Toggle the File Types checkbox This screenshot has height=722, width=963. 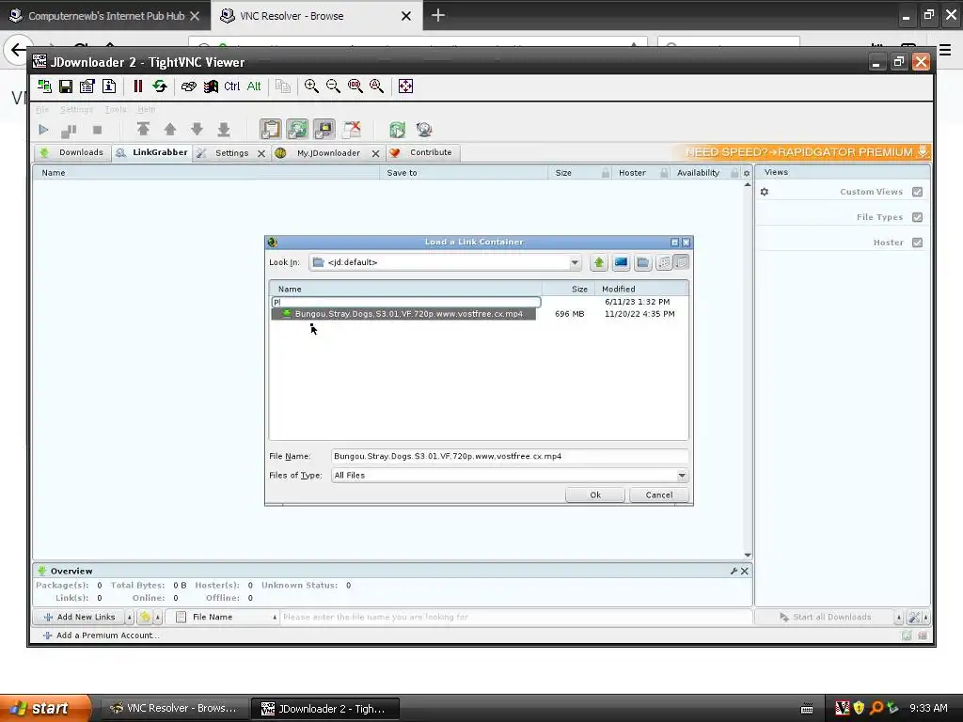pos(918,217)
